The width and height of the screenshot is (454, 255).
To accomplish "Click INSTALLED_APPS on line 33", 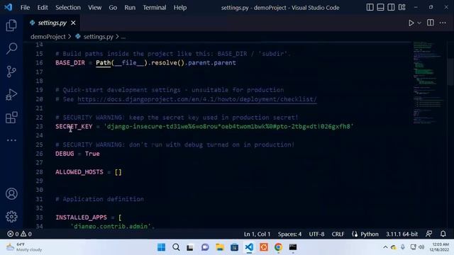I will pyautogui.click(x=81, y=217).
